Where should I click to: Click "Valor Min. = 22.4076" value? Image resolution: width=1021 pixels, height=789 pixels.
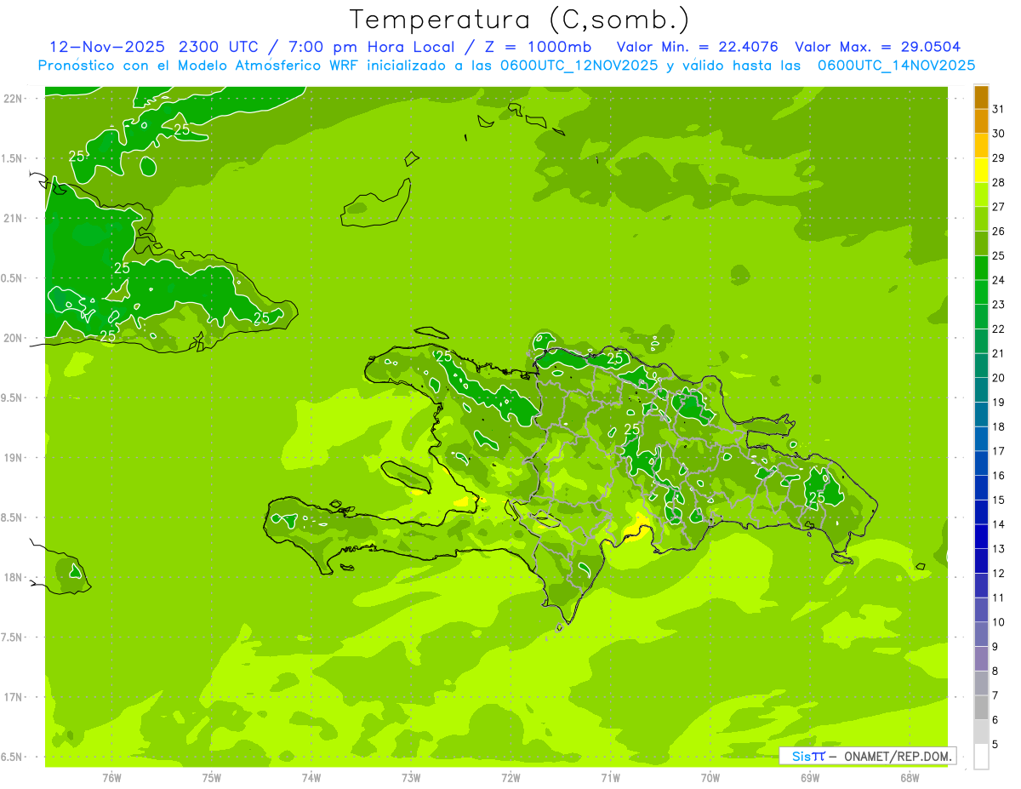pos(697,47)
